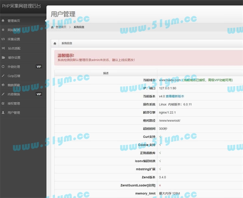Image resolution: width=243 pixels, height=198 pixels.
Task: Click the red cross for ZendGuardLoader
Action: pos(160,185)
